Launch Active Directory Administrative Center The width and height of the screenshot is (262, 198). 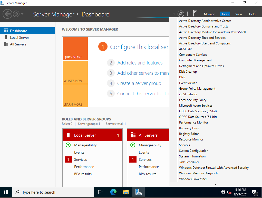(x=205, y=21)
